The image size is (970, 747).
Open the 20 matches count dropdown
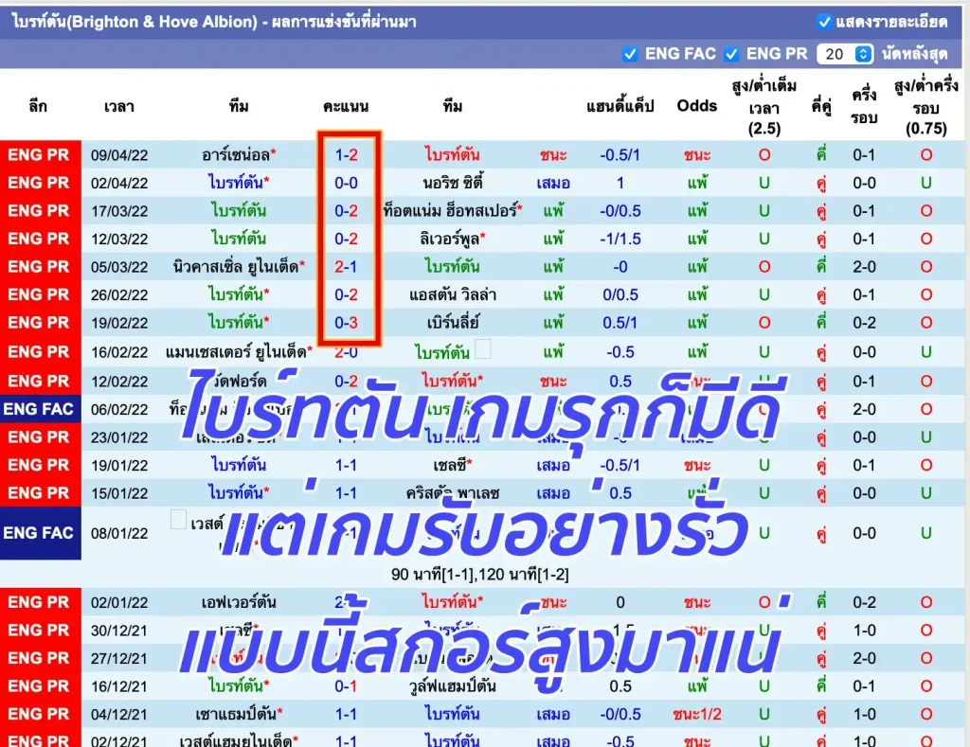click(x=844, y=54)
